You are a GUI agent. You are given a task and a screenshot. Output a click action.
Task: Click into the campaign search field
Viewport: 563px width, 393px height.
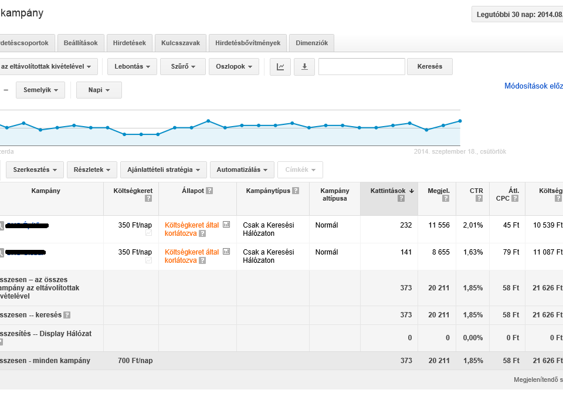pyautogui.click(x=362, y=67)
